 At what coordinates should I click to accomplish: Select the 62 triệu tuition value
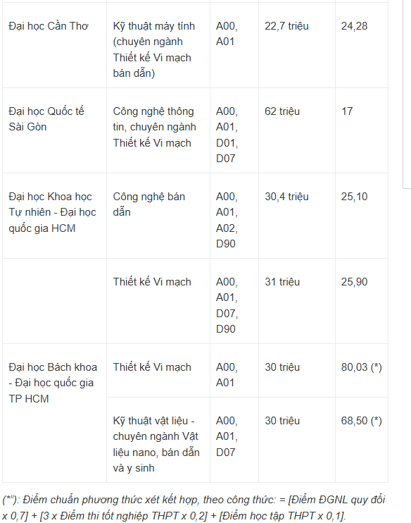[282, 111]
